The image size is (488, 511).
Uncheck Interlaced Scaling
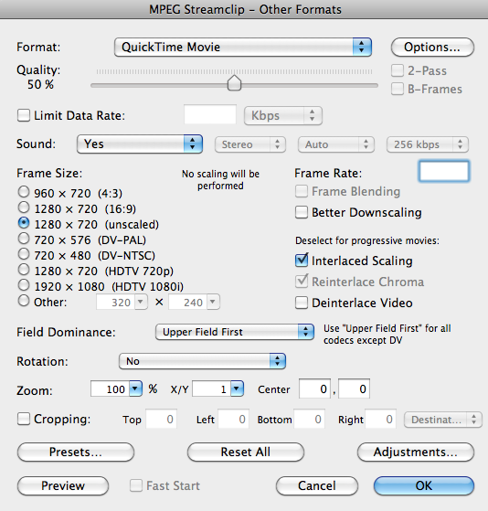(x=302, y=261)
